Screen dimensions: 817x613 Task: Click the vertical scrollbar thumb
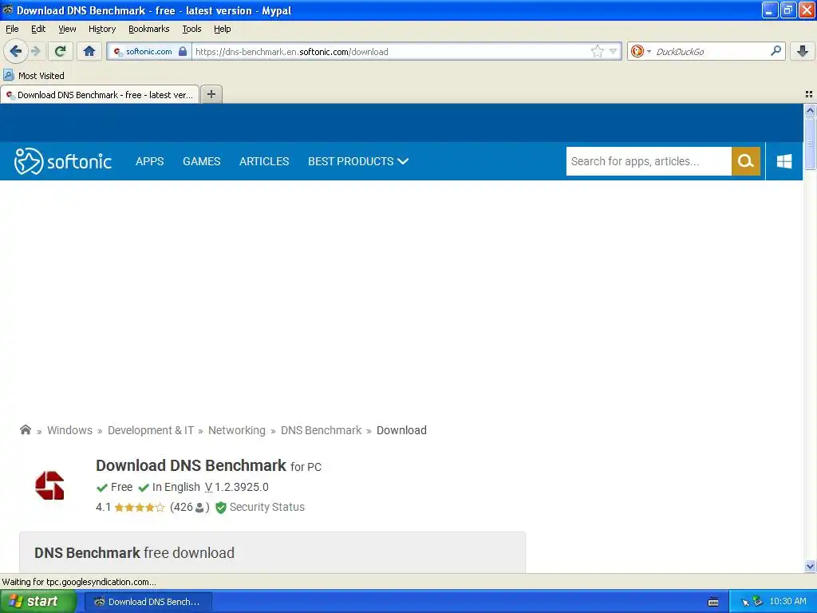[810, 144]
